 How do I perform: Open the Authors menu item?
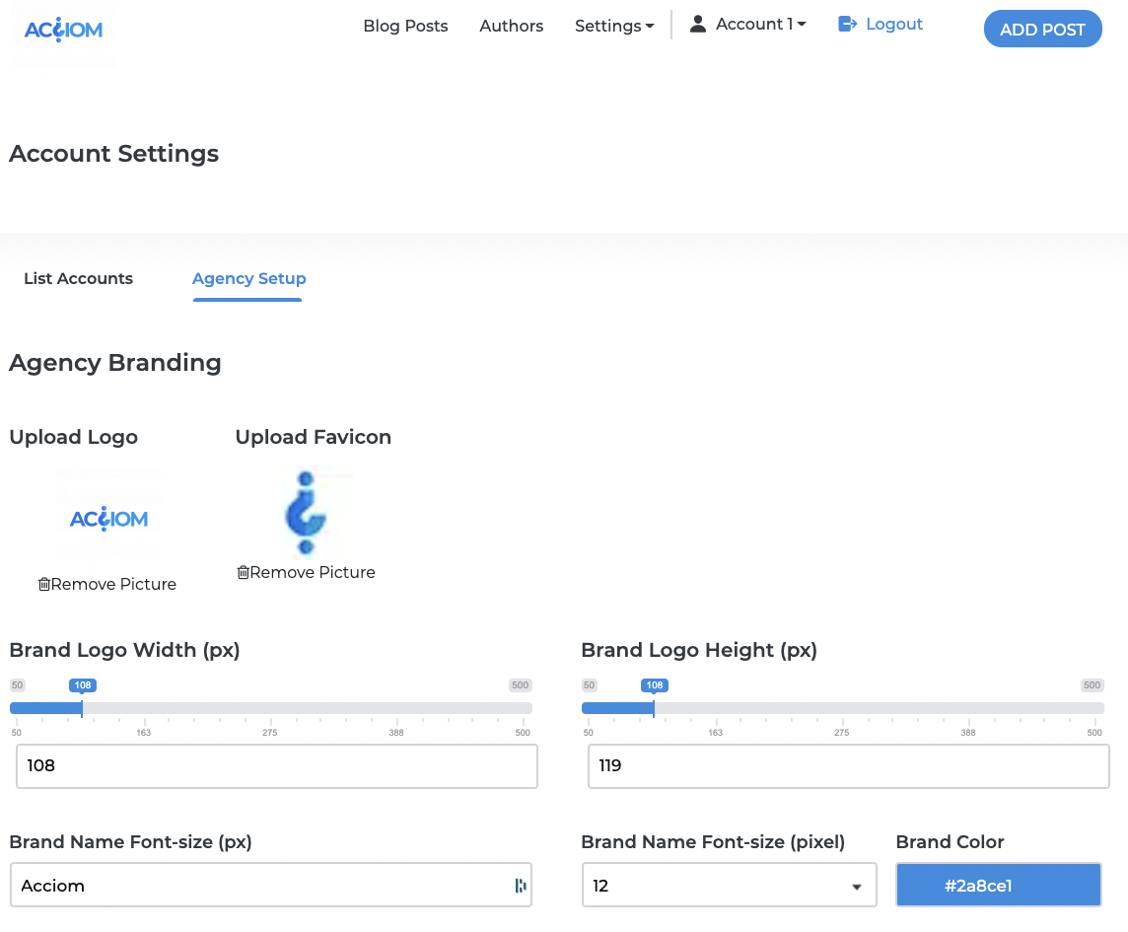tap(511, 27)
